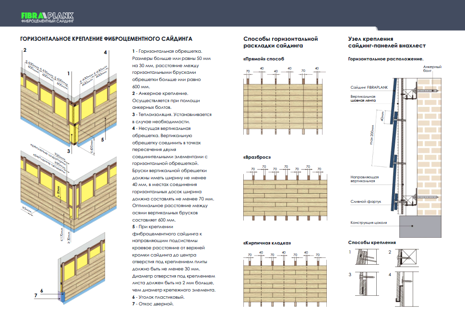Click '1 - Горизонтальная обрешетка.' line
465x326 pixels.
167,51
